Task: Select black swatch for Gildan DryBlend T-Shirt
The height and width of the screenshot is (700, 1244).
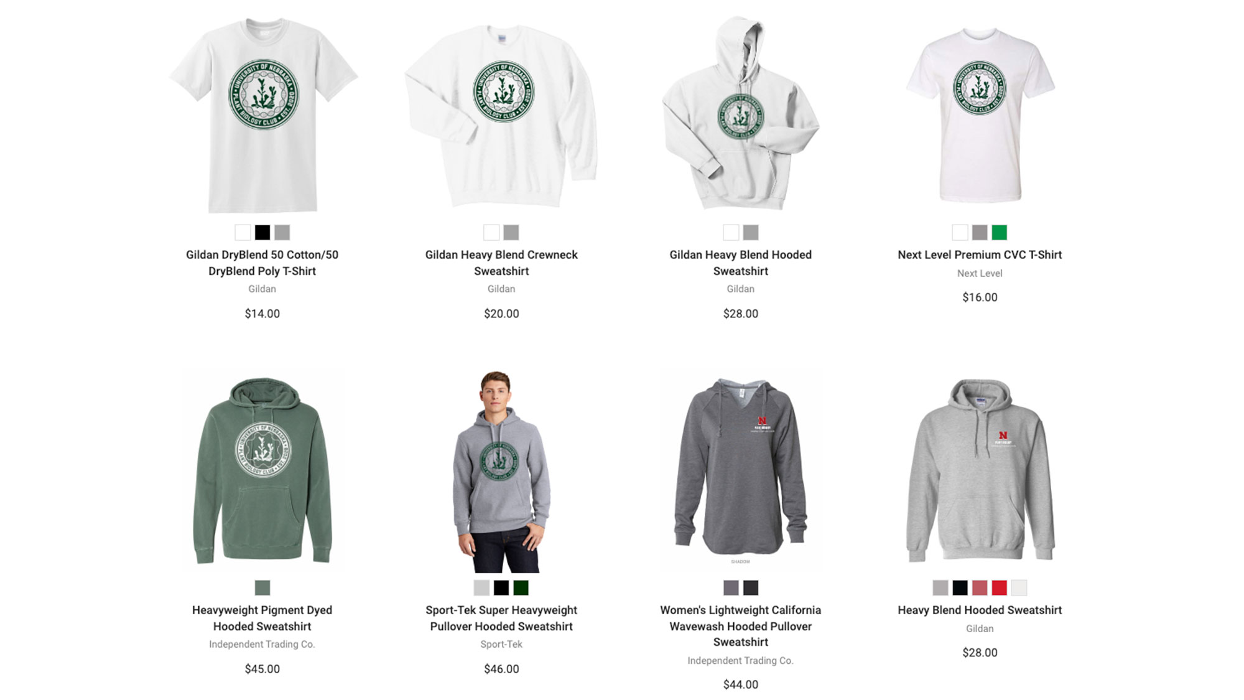Action: click(x=262, y=233)
